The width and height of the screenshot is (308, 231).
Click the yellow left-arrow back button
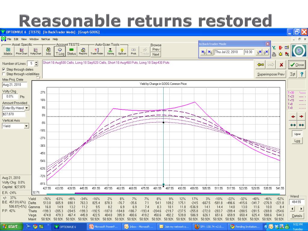coord(260,65)
